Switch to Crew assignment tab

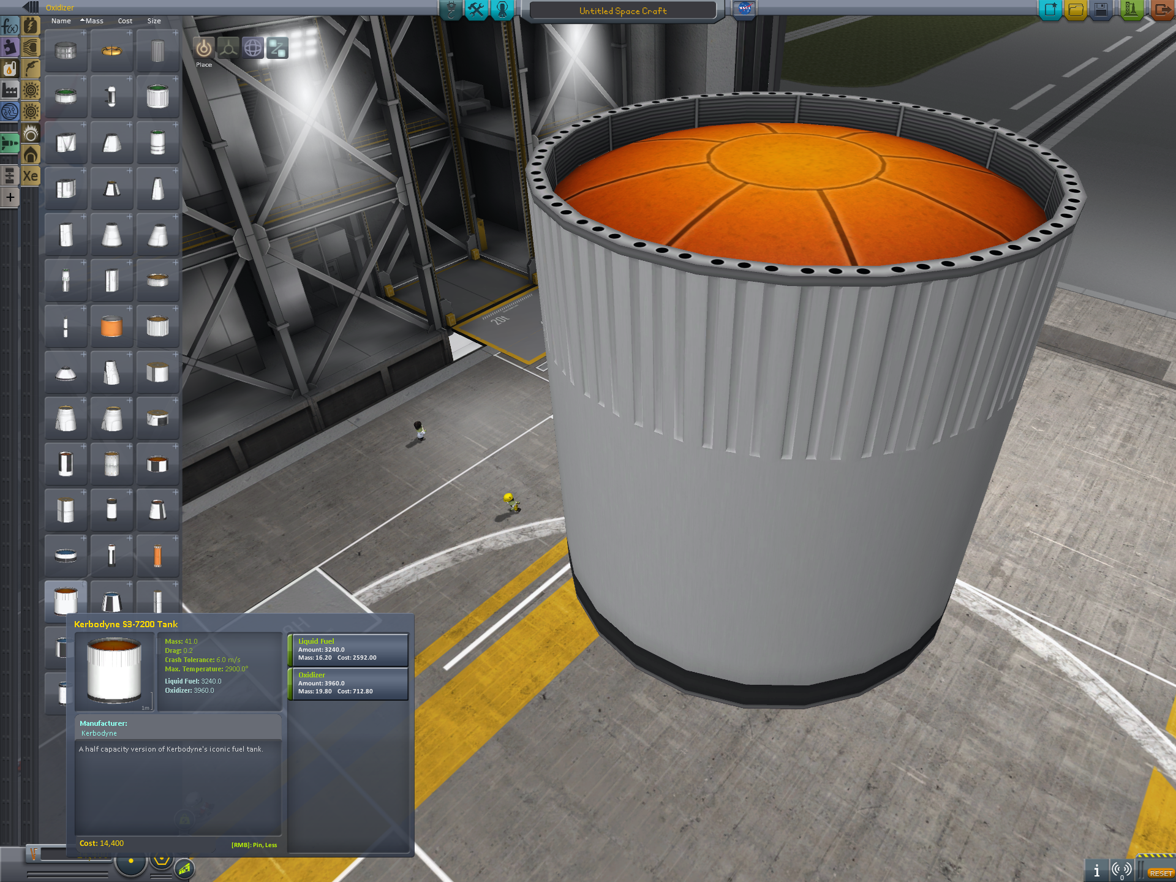coord(502,10)
